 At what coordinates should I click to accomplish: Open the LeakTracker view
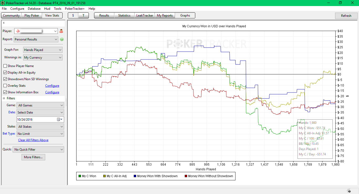click(145, 16)
